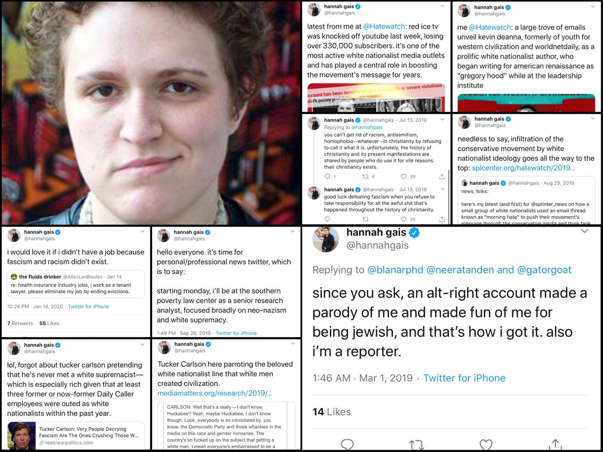603x452 pixels.
Task: Expand the chevron menu on the red ice tv tweet
Action: (x=442, y=6)
